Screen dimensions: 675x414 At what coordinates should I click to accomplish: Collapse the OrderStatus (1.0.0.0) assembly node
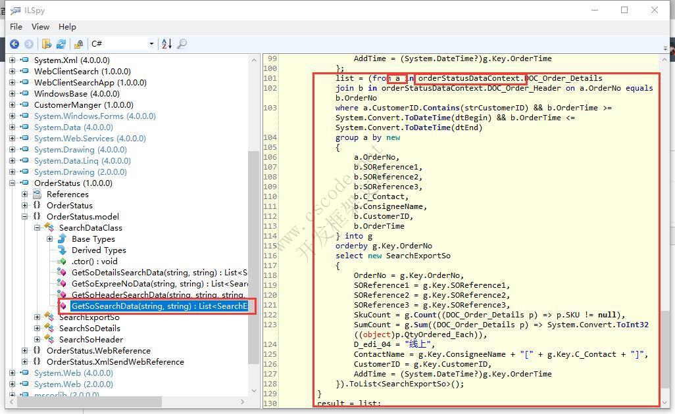12,183
